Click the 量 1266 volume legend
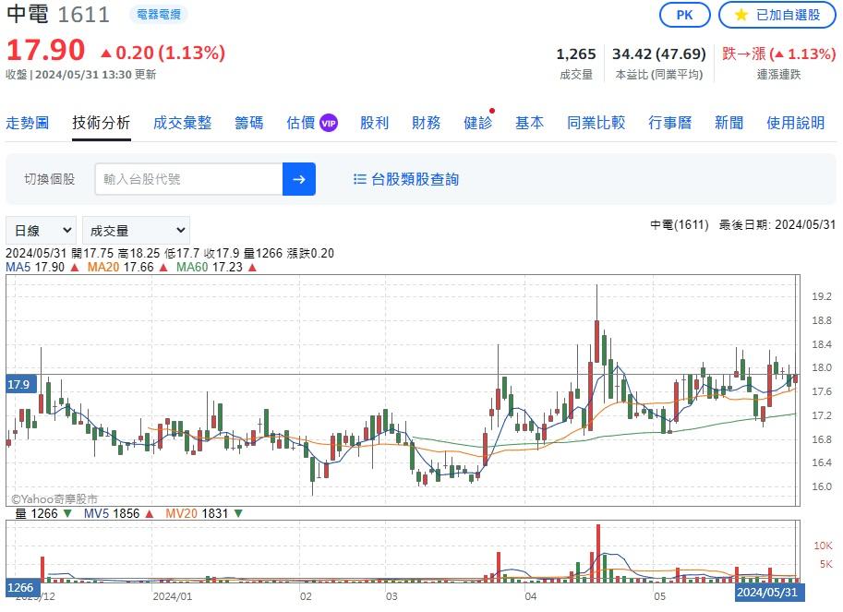Image resolution: width=843 pixels, height=612 pixels. (36, 513)
